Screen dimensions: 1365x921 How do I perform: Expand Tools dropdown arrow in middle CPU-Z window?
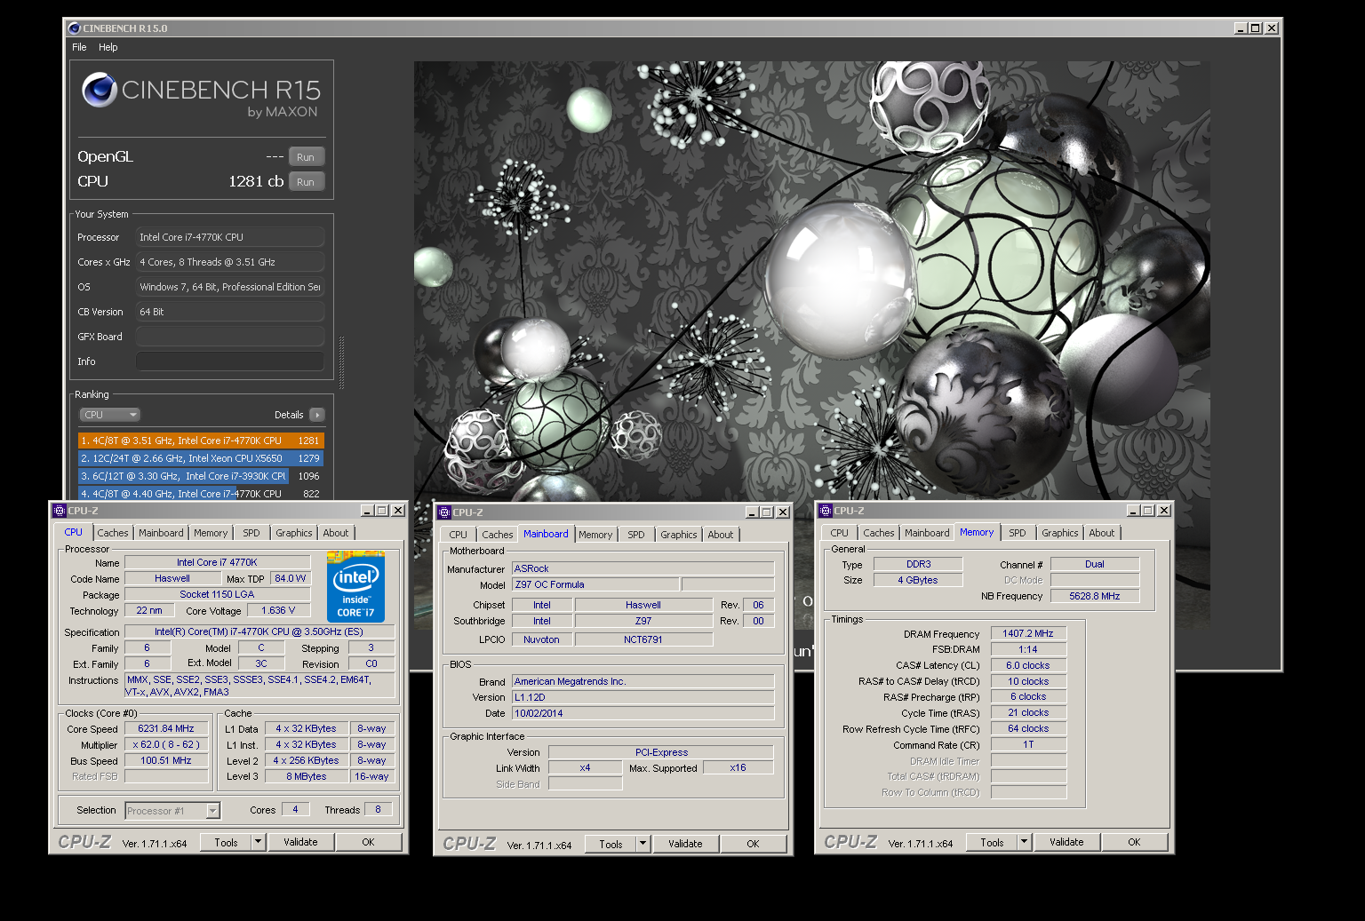(x=643, y=845)
